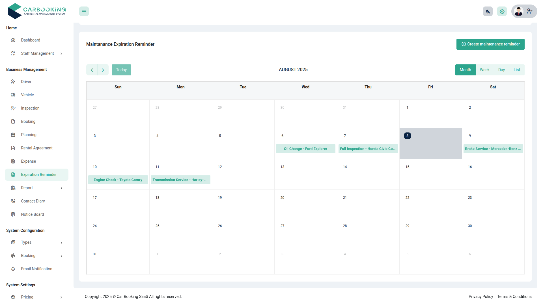Open the Privacy Policy link

click(x=480, y=297)
